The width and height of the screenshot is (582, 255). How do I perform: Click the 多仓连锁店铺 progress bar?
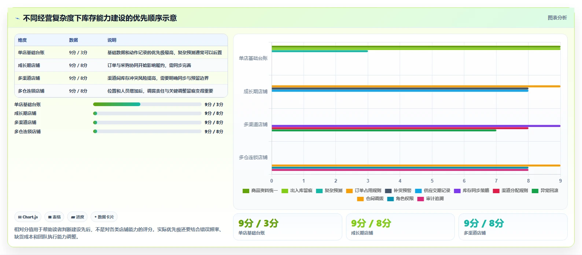pos(147,131)
